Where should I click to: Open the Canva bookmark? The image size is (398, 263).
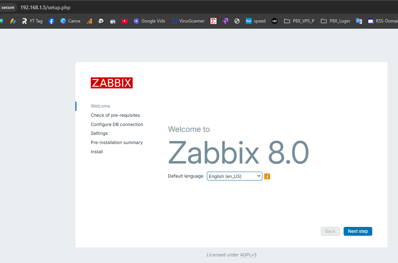pyautogui.click(x=70, y=21)
